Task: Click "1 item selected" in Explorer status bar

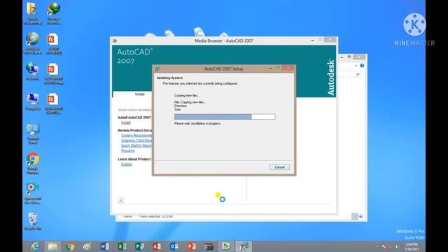Action: [148, 216]
